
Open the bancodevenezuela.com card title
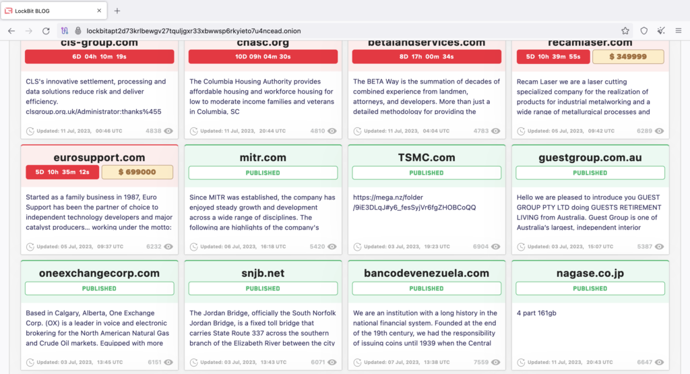click(x=427, y=273)
